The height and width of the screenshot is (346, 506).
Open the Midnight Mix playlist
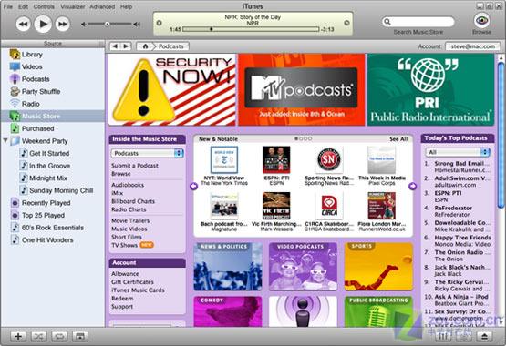coord(48,178)
